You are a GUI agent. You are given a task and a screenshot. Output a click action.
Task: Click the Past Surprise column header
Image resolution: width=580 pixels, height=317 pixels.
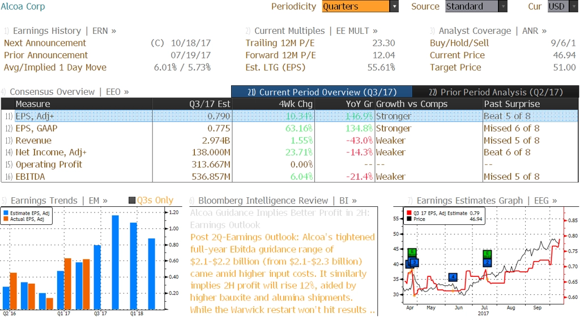coord(530,104)
